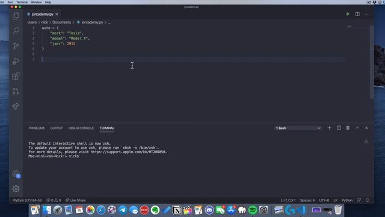385x217 pixels.
Task: Close the jorcademy.py tab
Action: [x=57, y=14]
